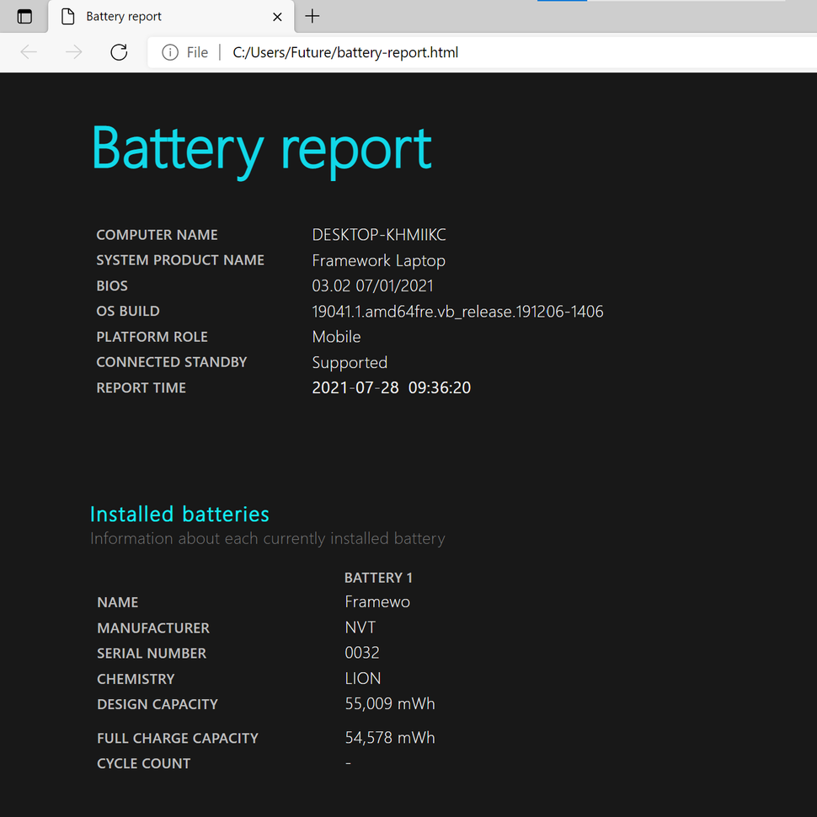Click the Back navigation arrow

(x=28, y=51)
